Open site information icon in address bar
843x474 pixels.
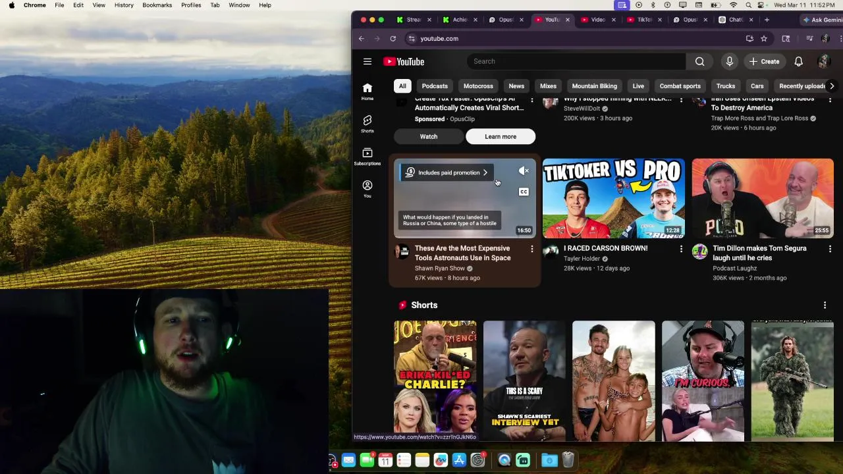(412, 39)
